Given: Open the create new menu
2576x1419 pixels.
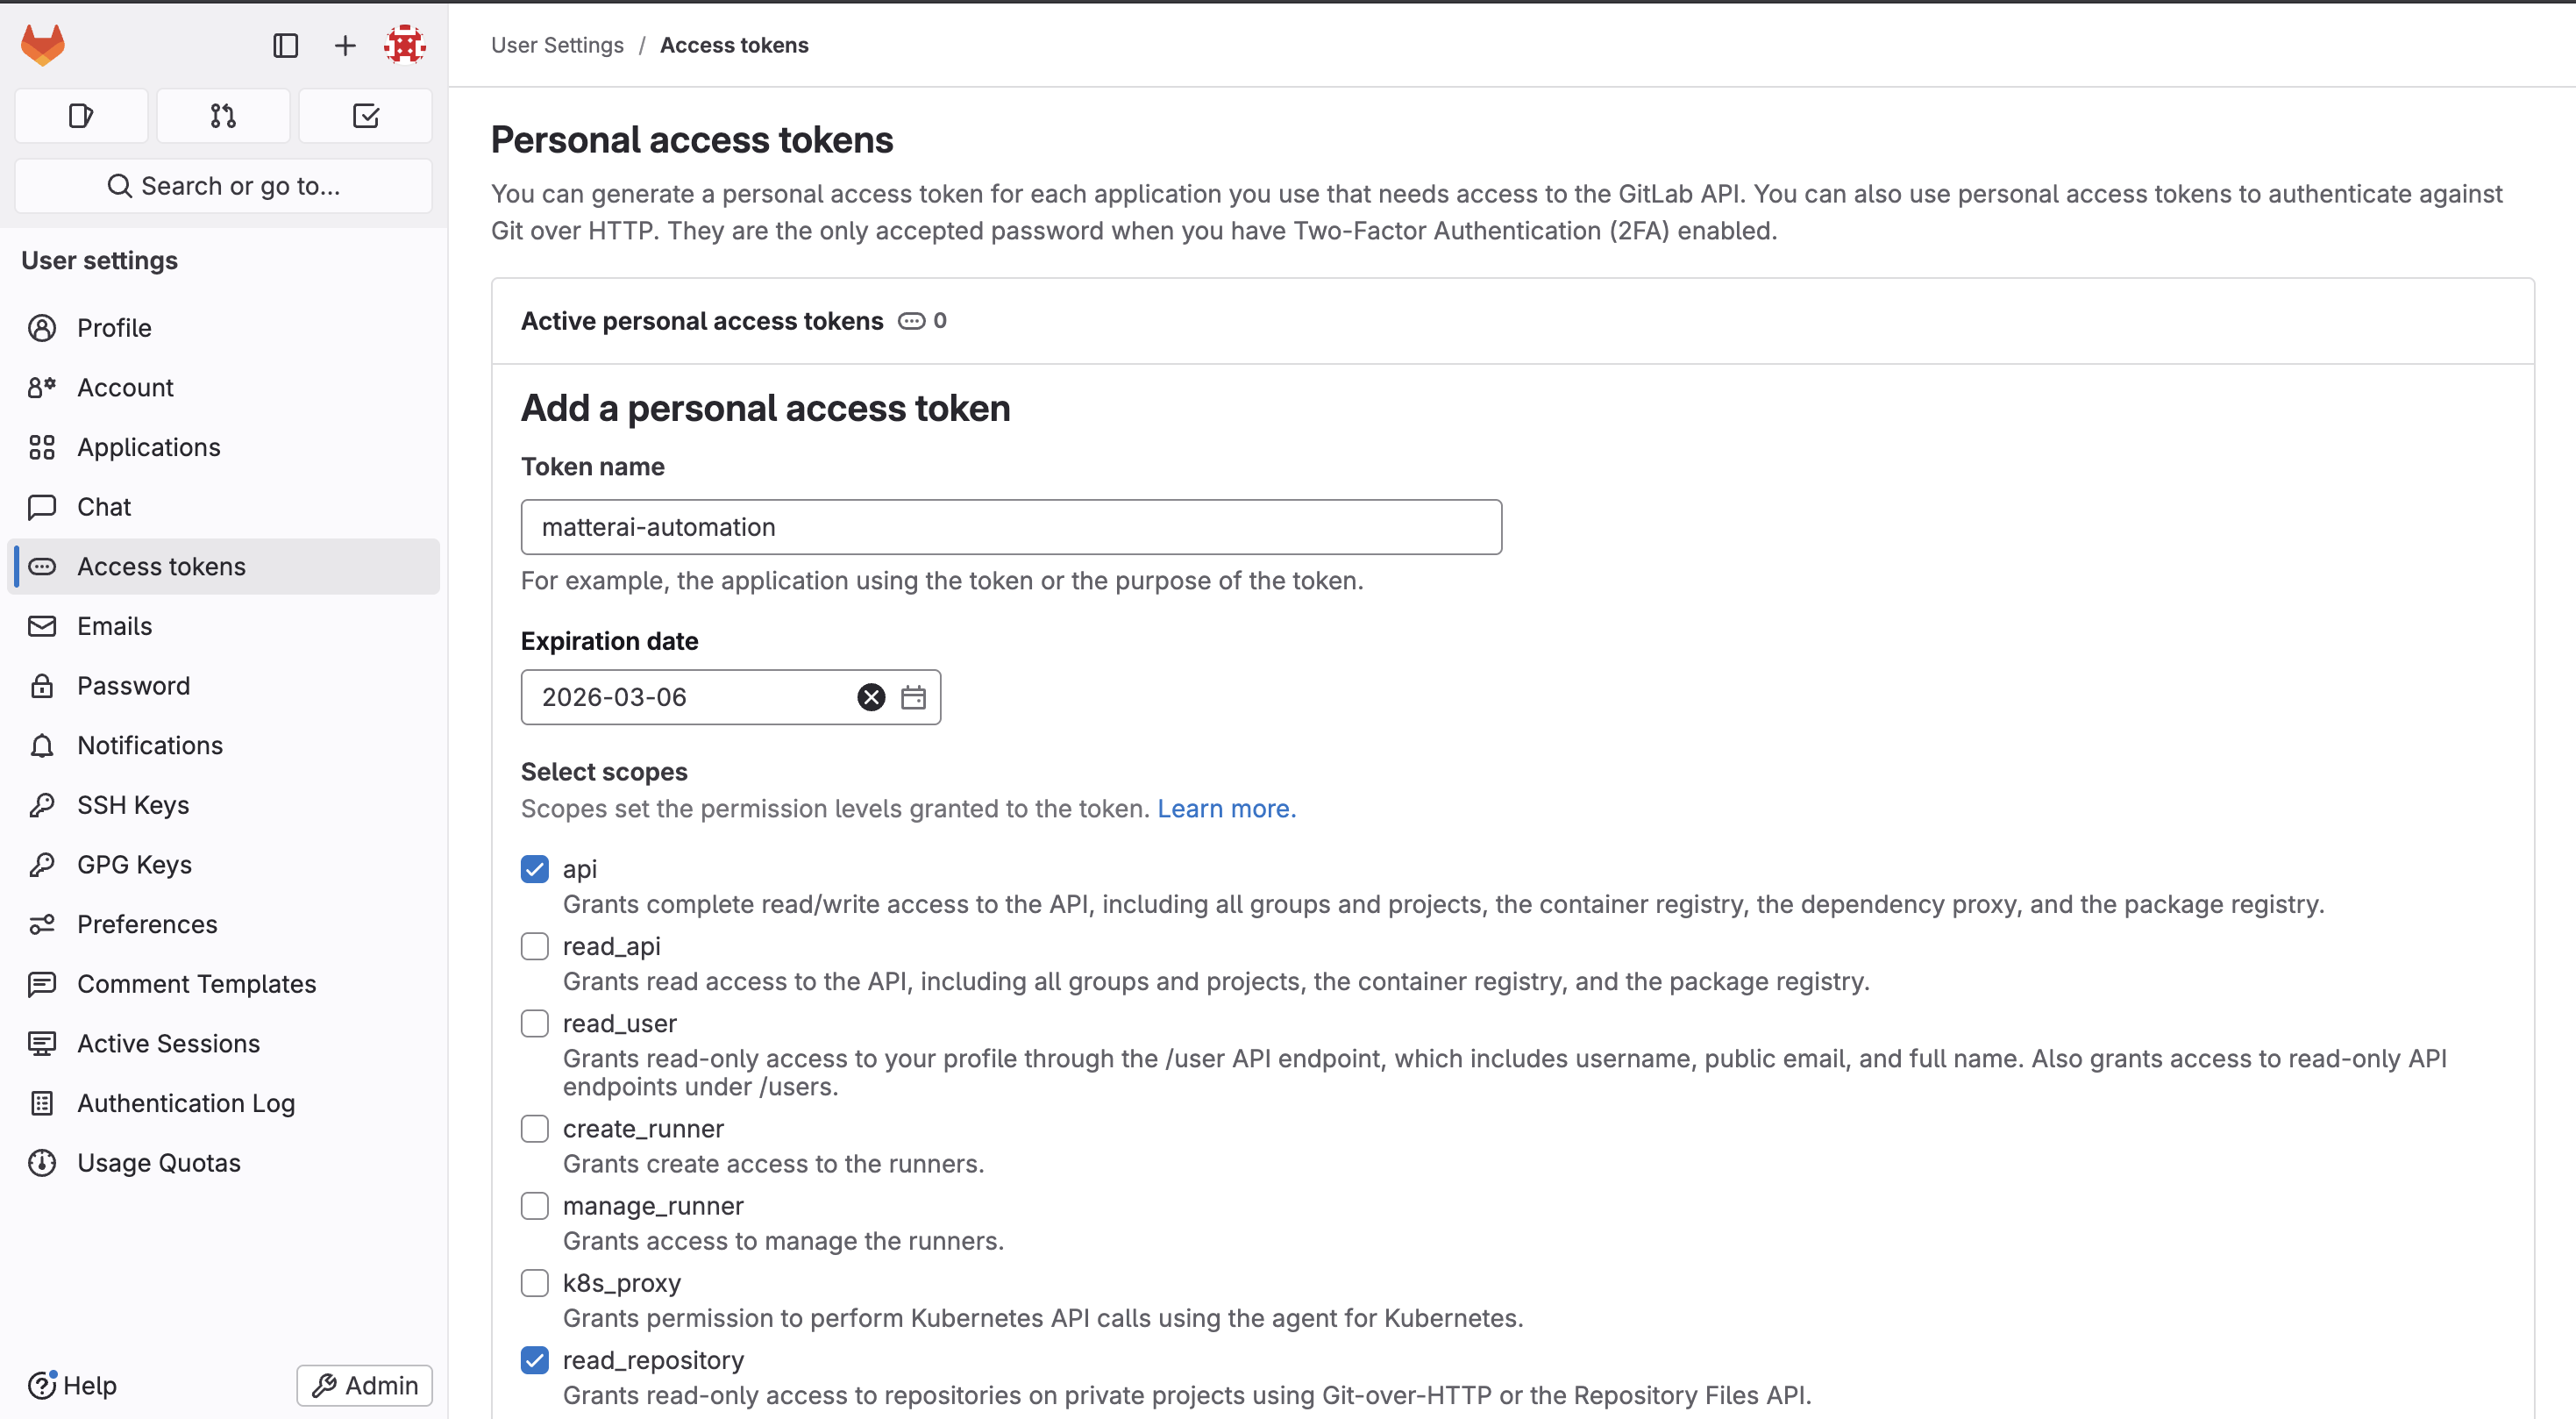Looking at the screenshot, I should click(344, 45).
